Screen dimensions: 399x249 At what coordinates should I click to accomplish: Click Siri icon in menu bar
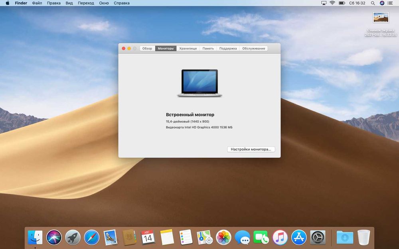pos(382,3)
